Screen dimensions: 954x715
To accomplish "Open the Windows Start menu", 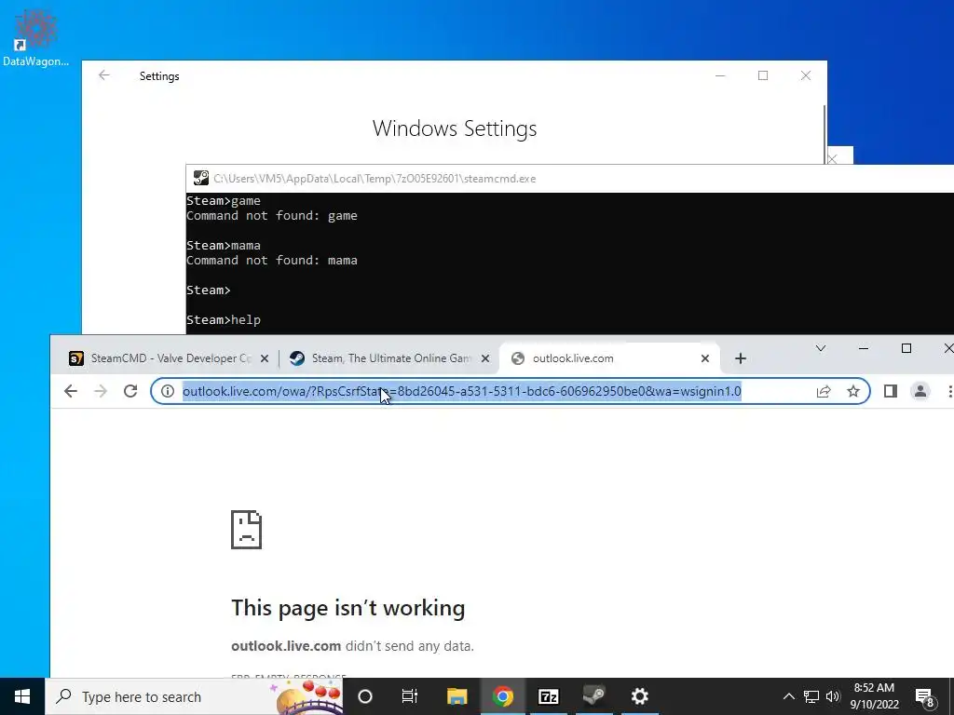I will 22,696.
